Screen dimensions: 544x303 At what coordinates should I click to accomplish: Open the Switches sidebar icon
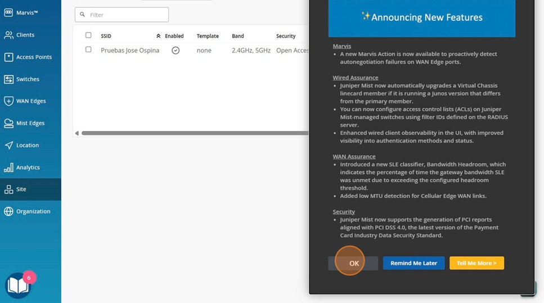tap(8, 79)
